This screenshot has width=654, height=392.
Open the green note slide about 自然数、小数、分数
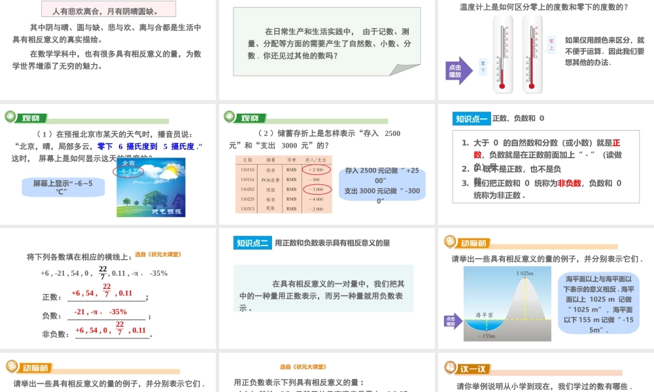point(327,42)
